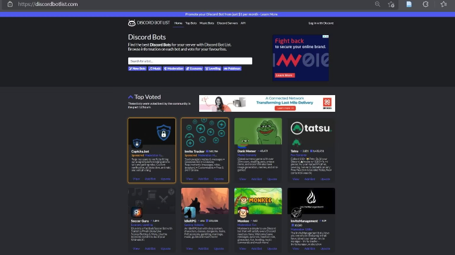The width and height of the screenshot is (455, 255).
Task: Click the blue document icon in toolbar
Action: 409,4
